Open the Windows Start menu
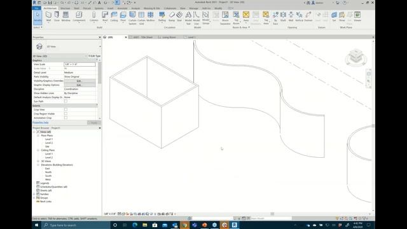Viewport: 407px width, 229px height. 37,225
